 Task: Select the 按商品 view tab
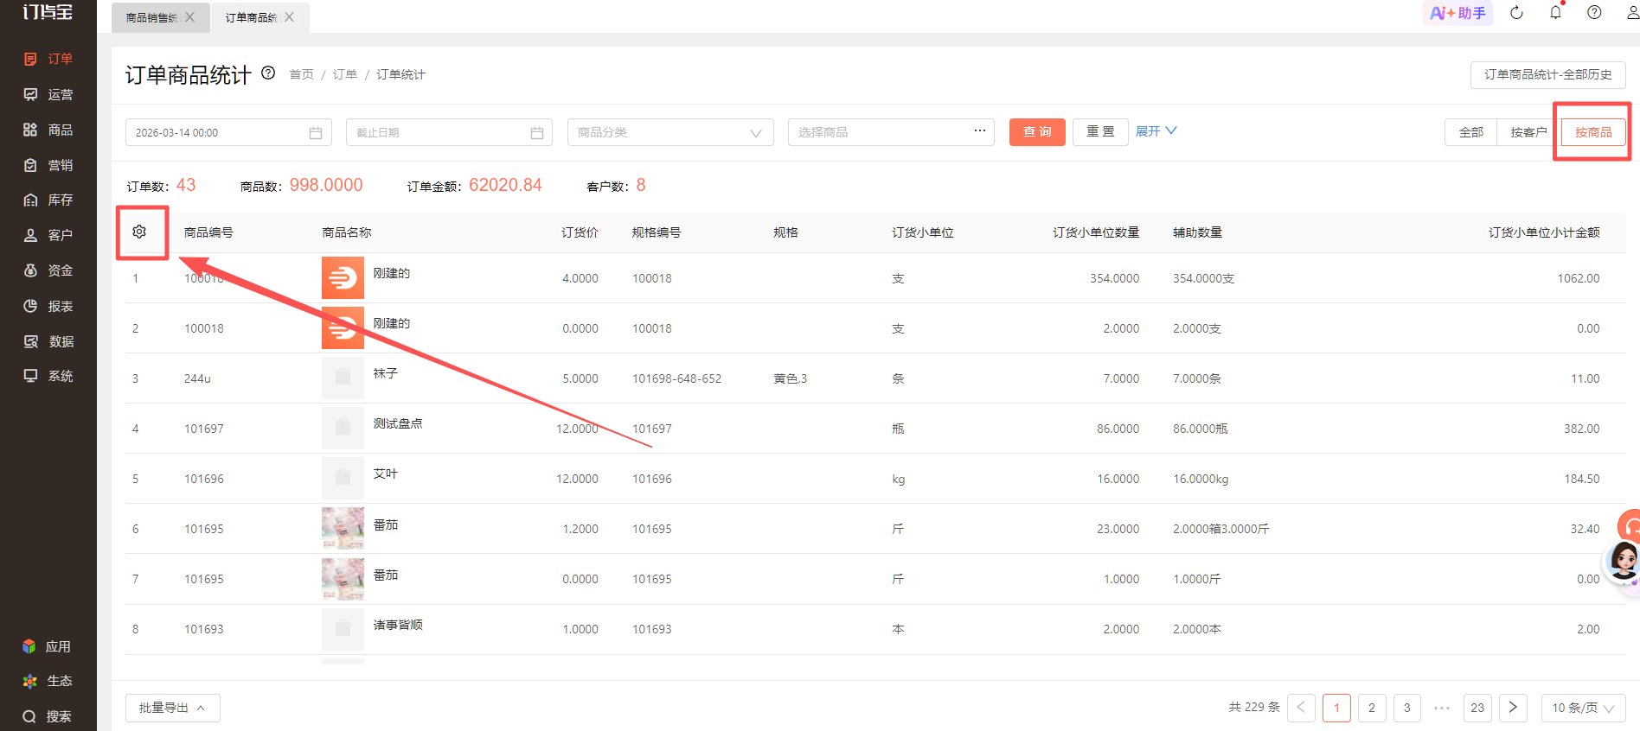click(x=1593, y=132)
